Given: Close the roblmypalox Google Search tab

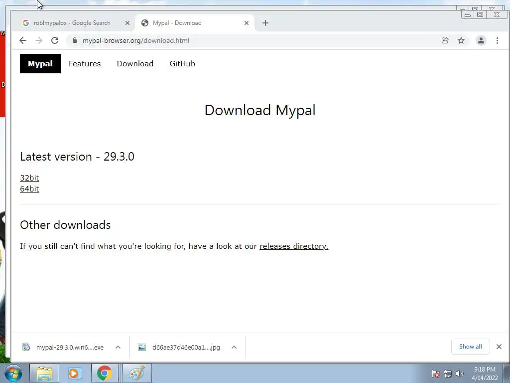Looking at the screenshot, I should 127,23.
